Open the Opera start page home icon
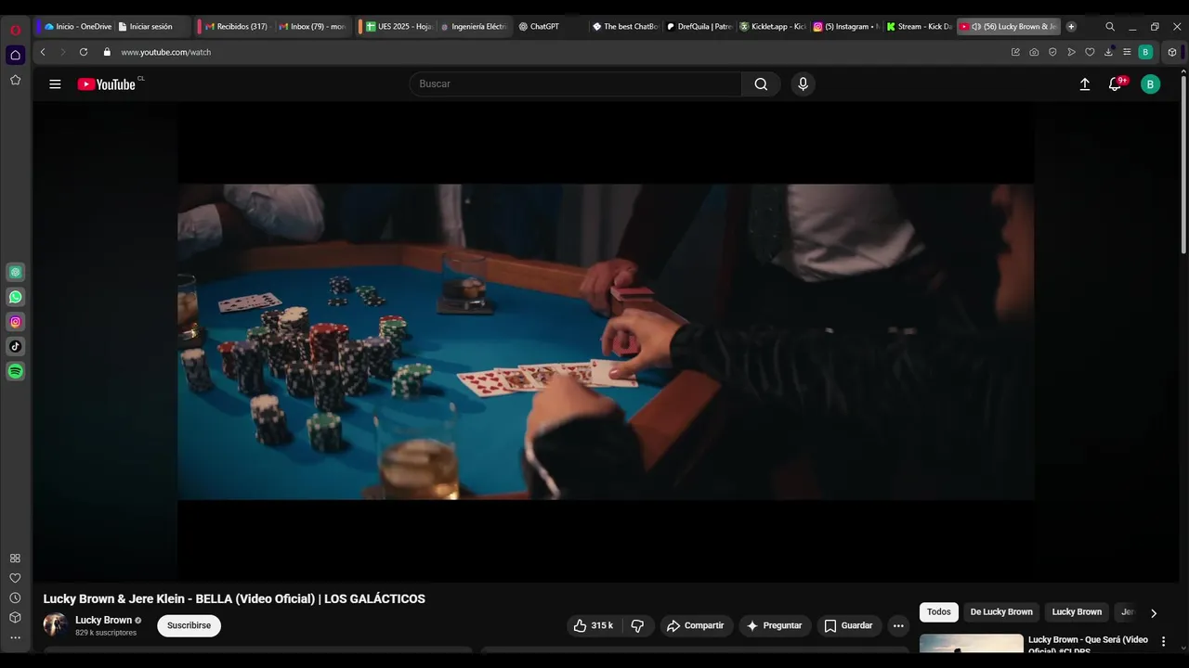The image size is (1189, 668). [x=15, y=56]
